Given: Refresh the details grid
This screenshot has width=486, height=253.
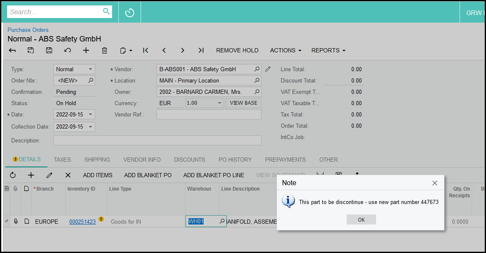Looking at the screenshot, I should (x=13, y=175).
